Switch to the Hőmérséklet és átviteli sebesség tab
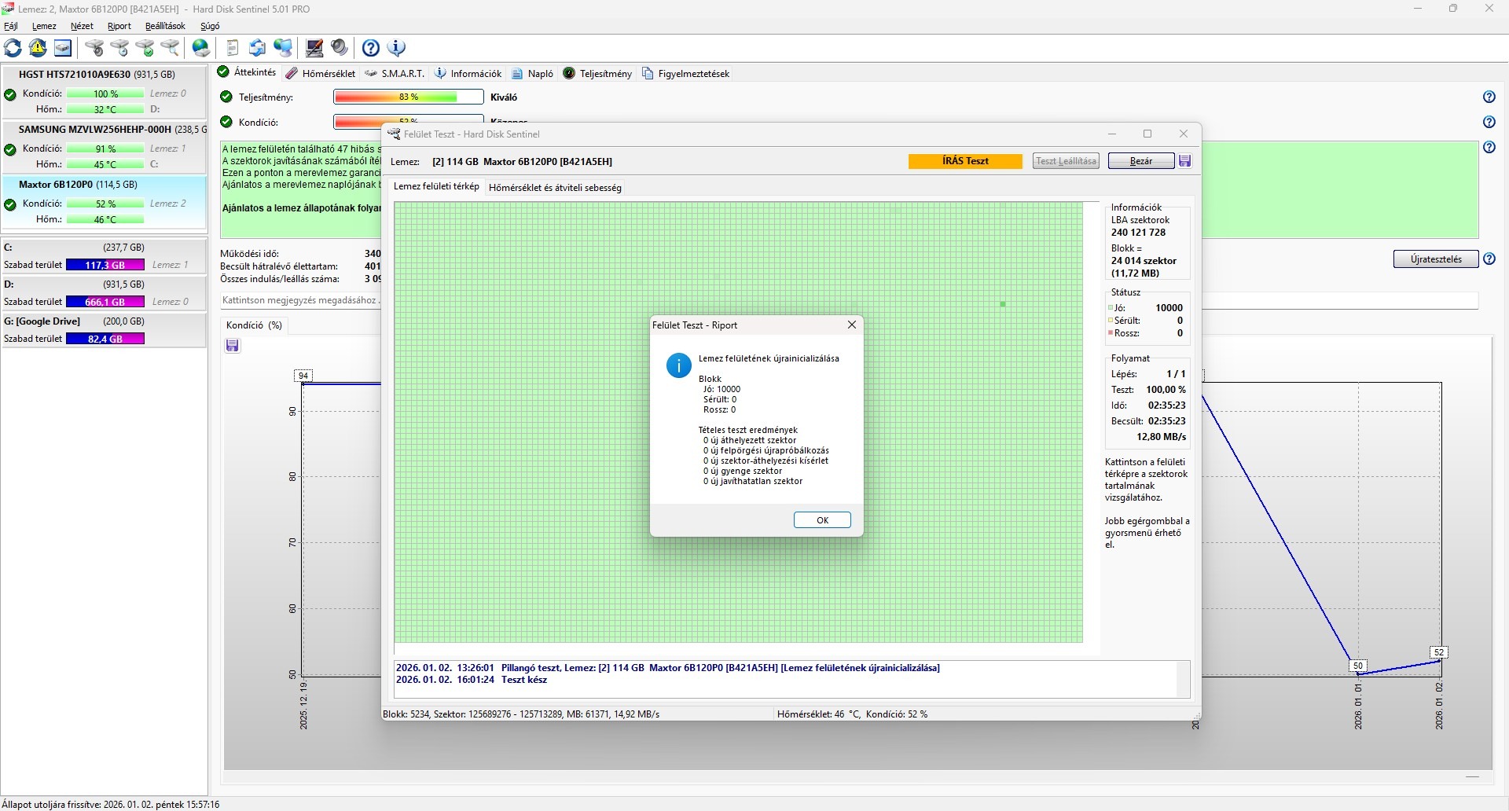The height and width of the screenshot is (811, 1509). [x=555, y=188]
